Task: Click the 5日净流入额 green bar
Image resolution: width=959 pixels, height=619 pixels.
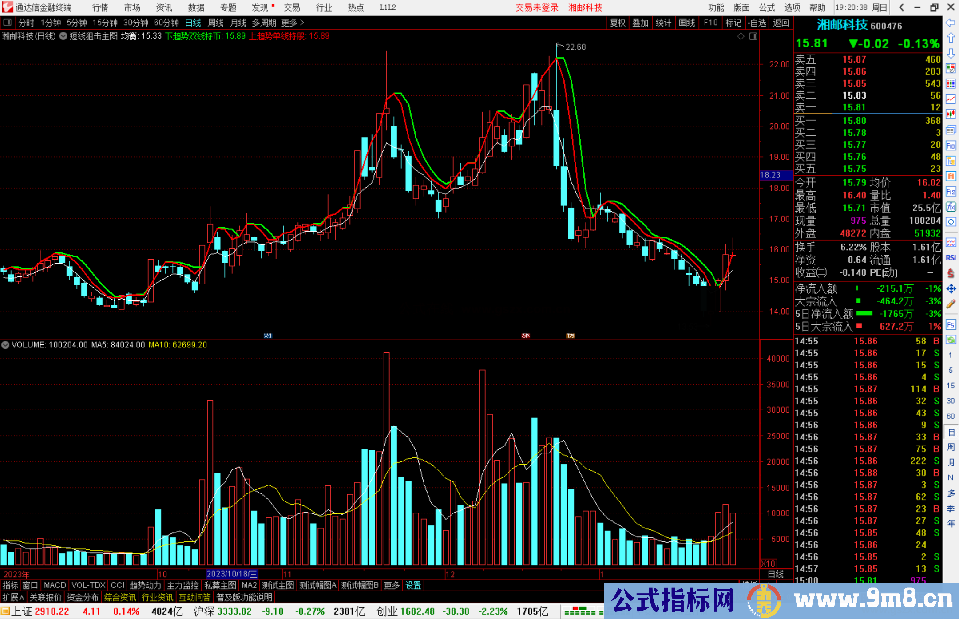Action: click(x=864, y=314)
